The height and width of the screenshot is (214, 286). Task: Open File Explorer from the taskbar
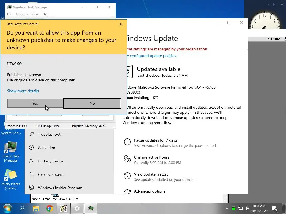tap(36, 208)
